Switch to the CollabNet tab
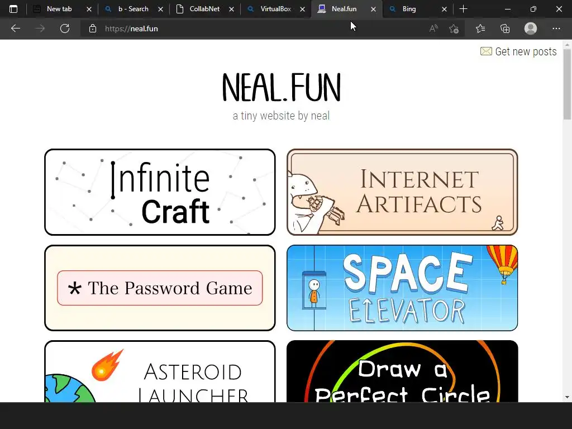Viewport: 572px width, 429px height. pos(204,9)
